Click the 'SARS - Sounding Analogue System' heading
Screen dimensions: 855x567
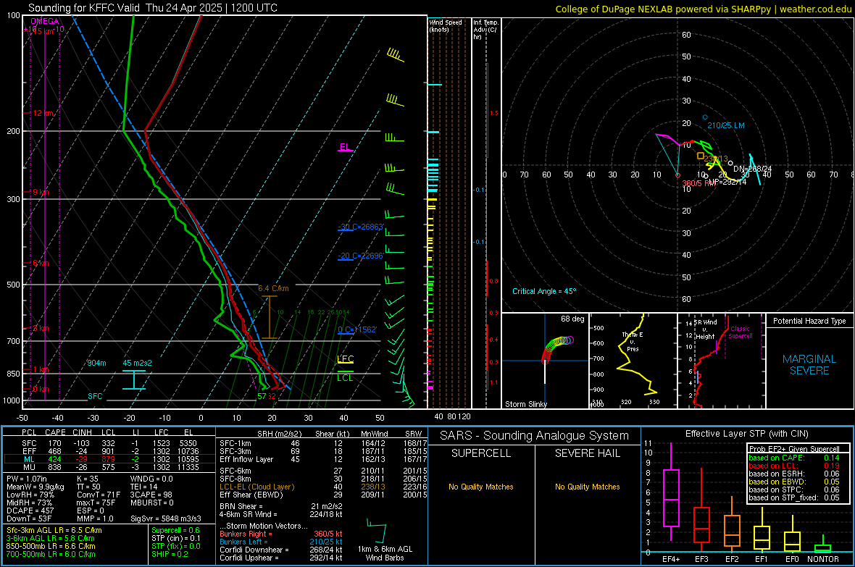click(x=535, y=436)
